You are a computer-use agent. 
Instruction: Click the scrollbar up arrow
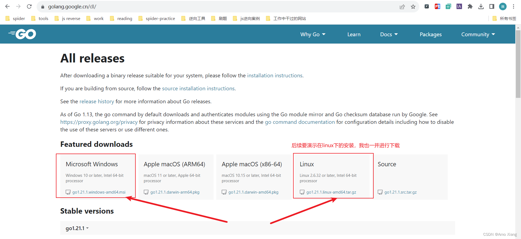[518, 27]
